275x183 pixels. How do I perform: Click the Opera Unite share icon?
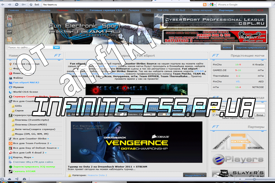[17, 179]
